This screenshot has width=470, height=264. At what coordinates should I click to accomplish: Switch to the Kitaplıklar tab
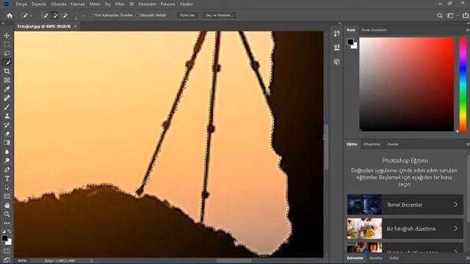[x=372, y=144]
